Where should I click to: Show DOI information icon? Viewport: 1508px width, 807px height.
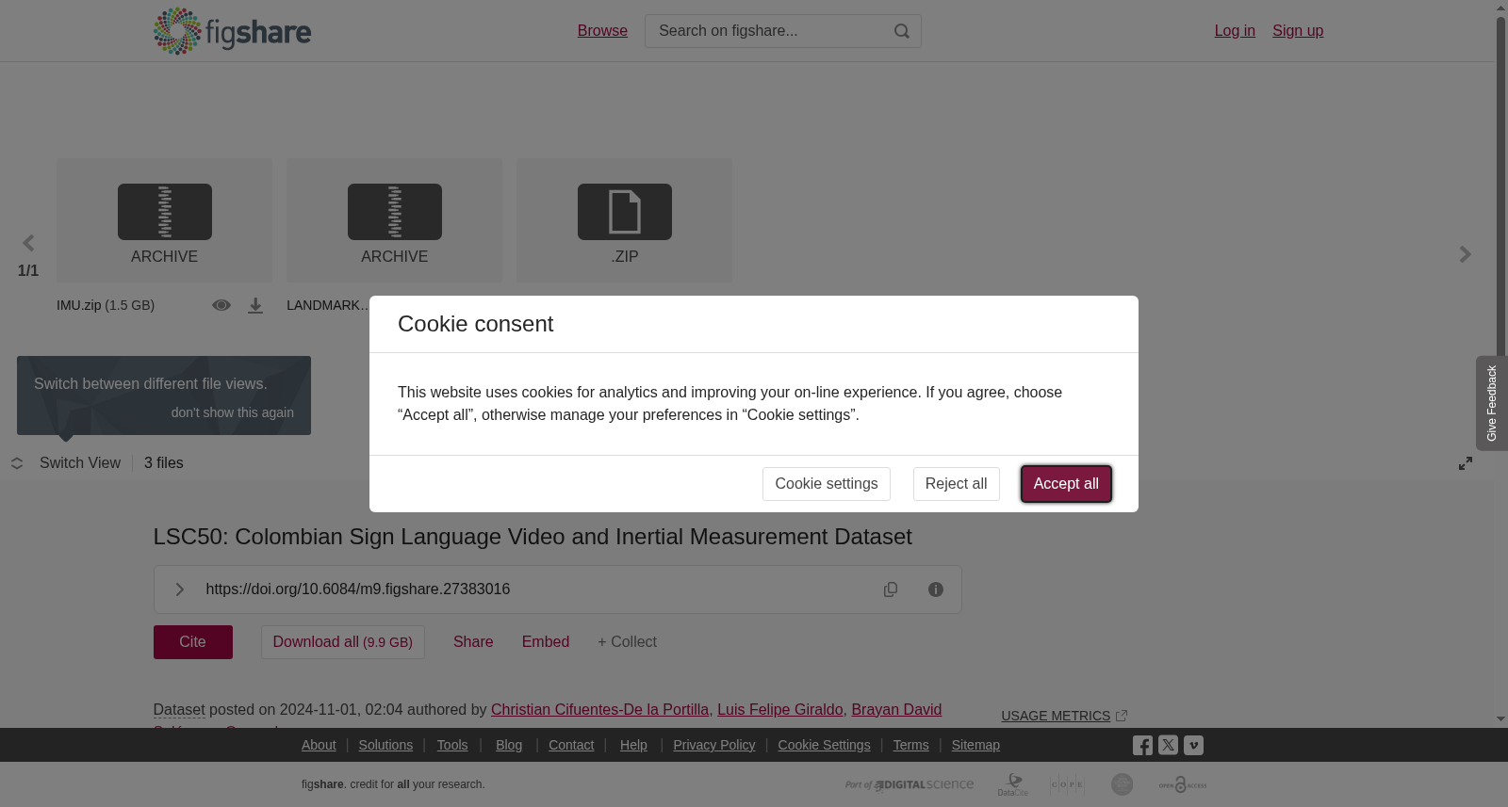click(936, 589)
